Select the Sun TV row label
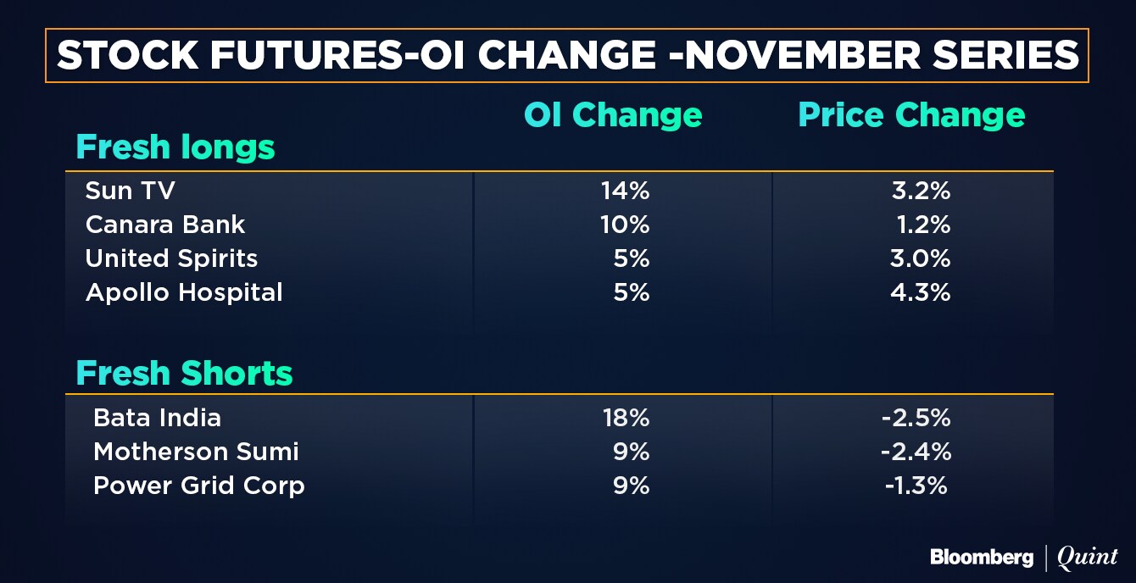This screenshot has height=583, width=1136. [x=130, y=191]
